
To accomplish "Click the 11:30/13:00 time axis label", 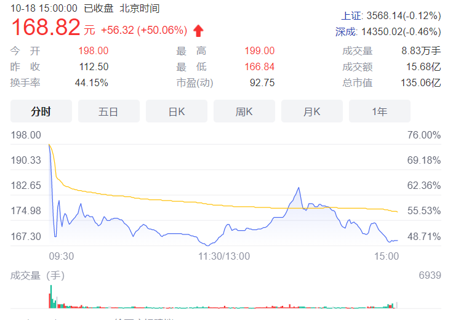I will tap(223, 256).
